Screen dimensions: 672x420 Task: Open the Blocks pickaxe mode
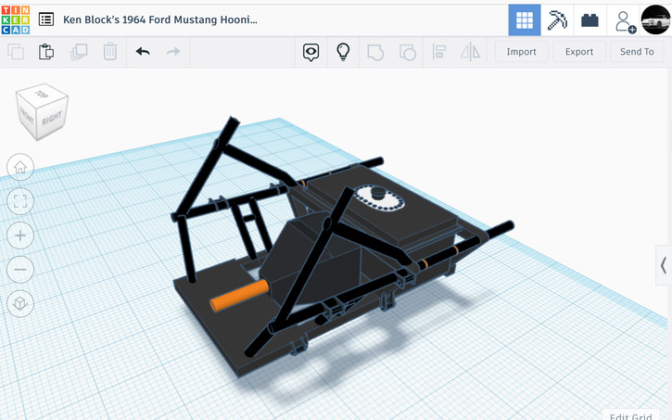coord(557,19)
